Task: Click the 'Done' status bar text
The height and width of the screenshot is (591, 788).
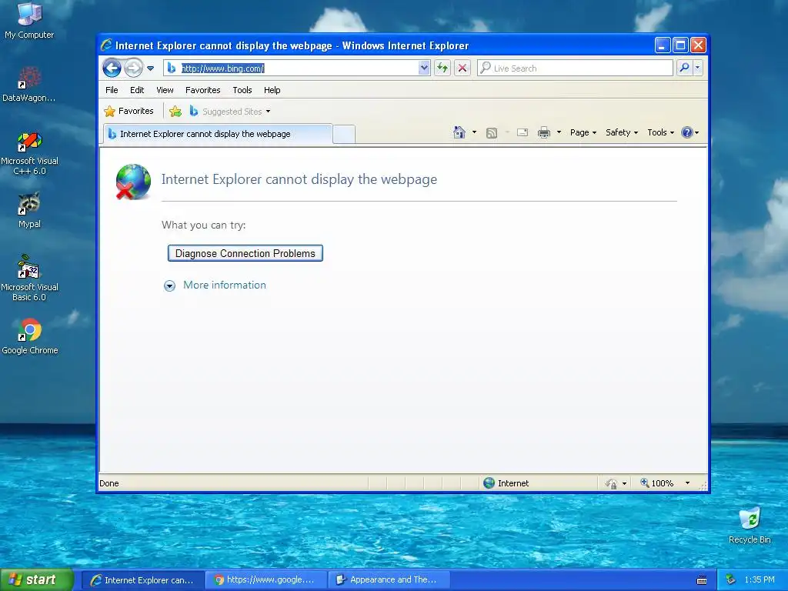Action: (x=109, y=483)
